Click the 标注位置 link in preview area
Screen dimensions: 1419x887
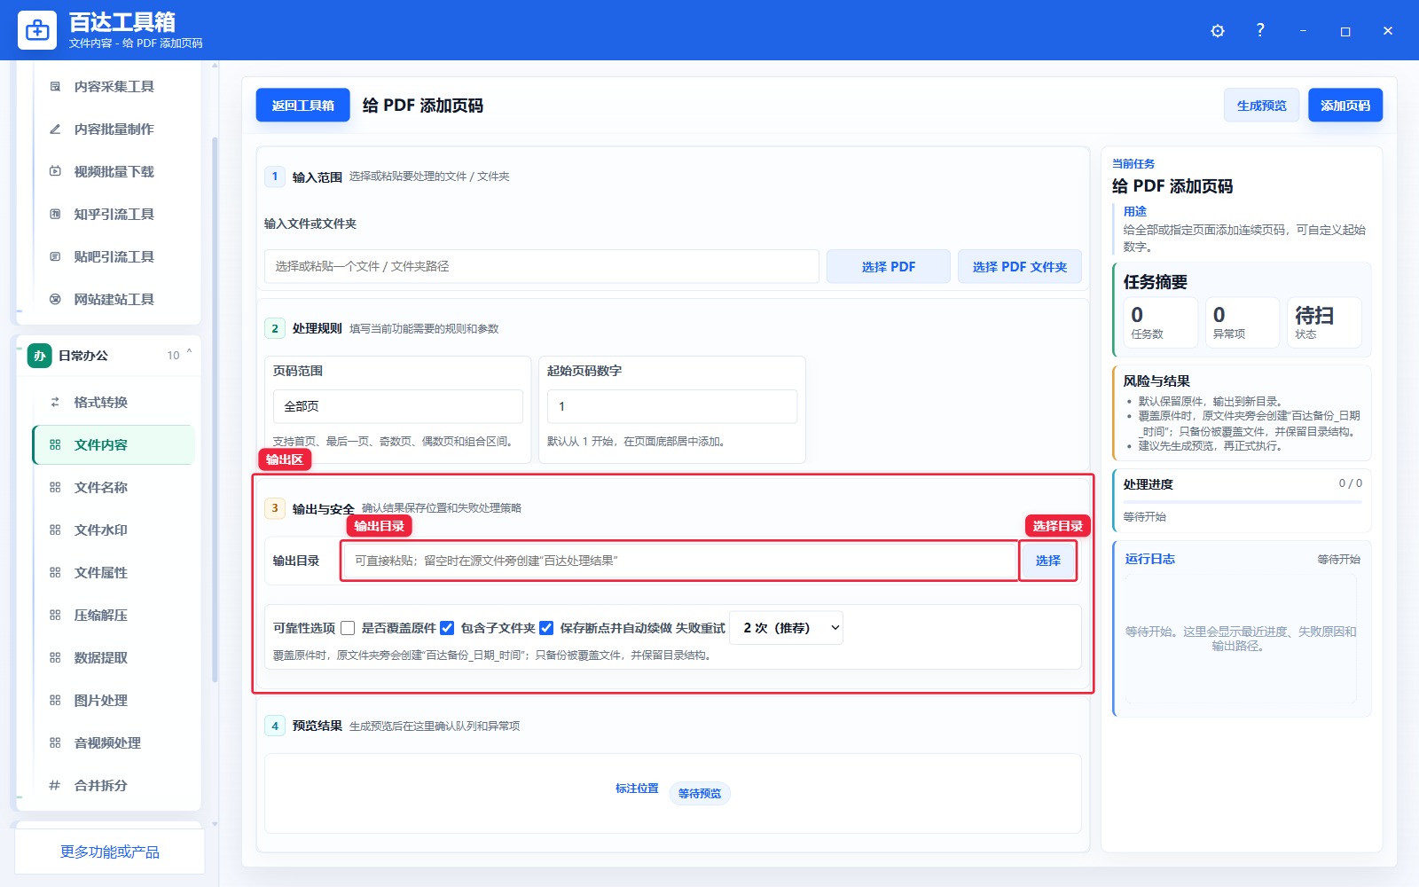[x=637, y=789]
